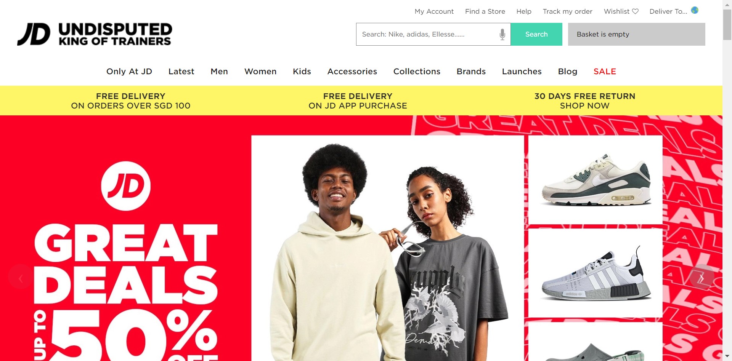This screenshot has height=361, width=732.
Task: Click the globe icon beside Deliver To
Action: point(695,10)
